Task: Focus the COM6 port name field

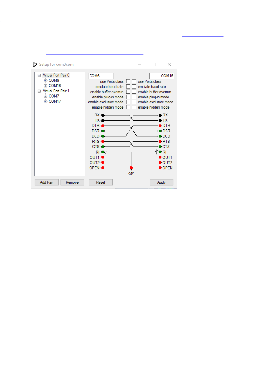Action: click(x=101, y=76)
